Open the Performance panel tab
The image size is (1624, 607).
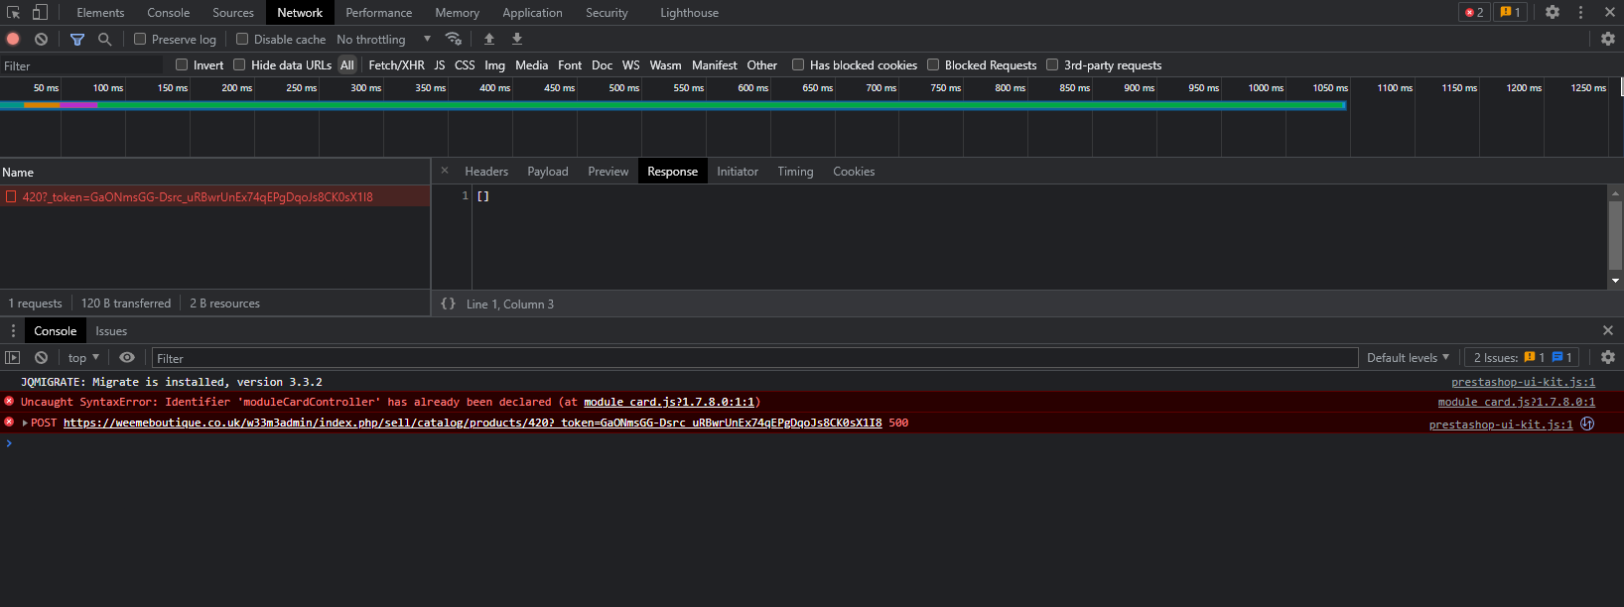[378, 13]
